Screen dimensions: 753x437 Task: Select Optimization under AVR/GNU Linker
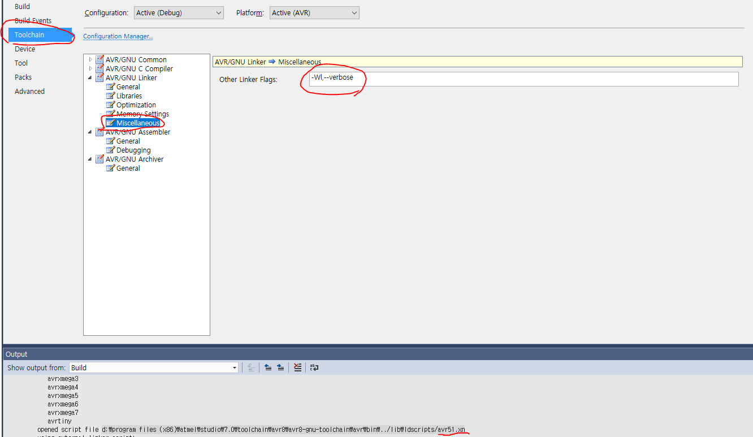tap(136, 105)
